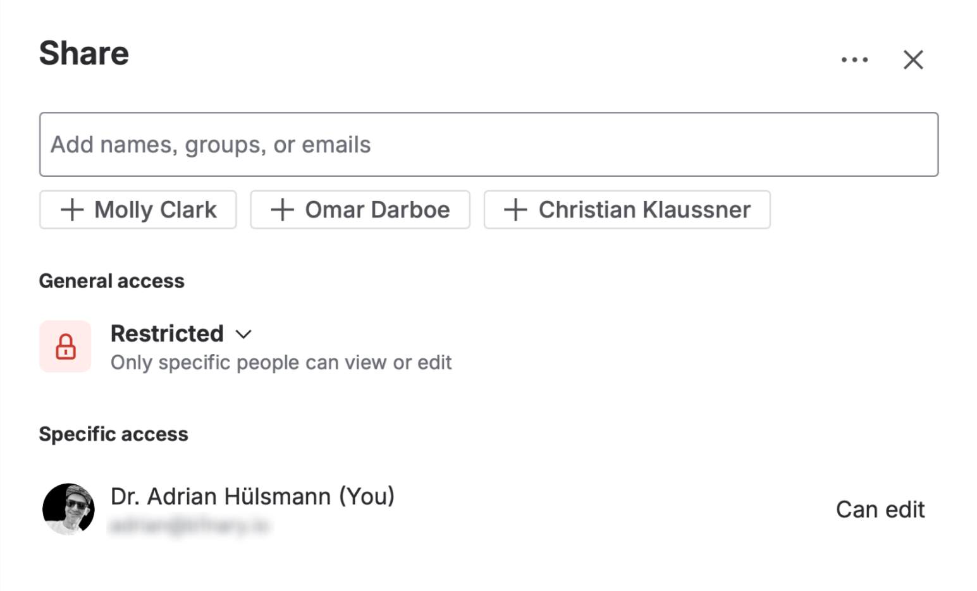Expand the chevron next to Restricted

243,334
